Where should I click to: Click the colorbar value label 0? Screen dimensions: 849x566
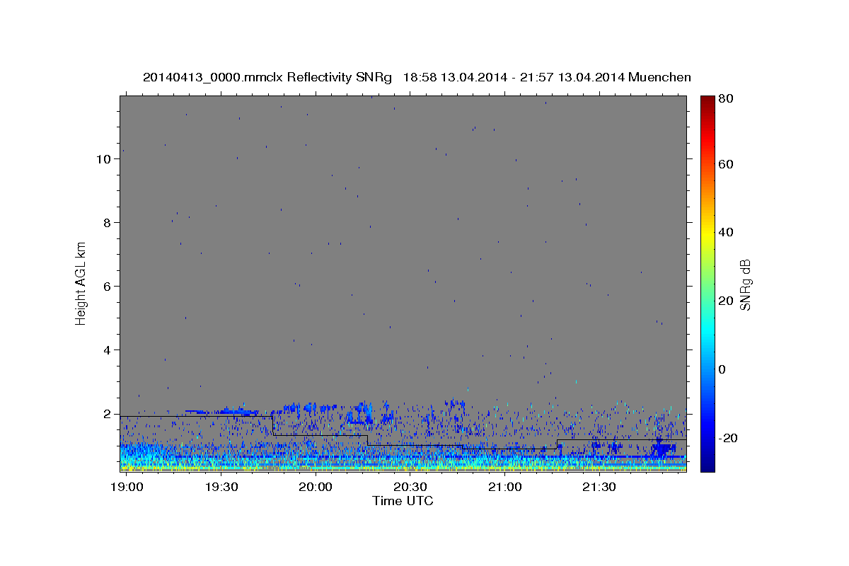point(722,369)
